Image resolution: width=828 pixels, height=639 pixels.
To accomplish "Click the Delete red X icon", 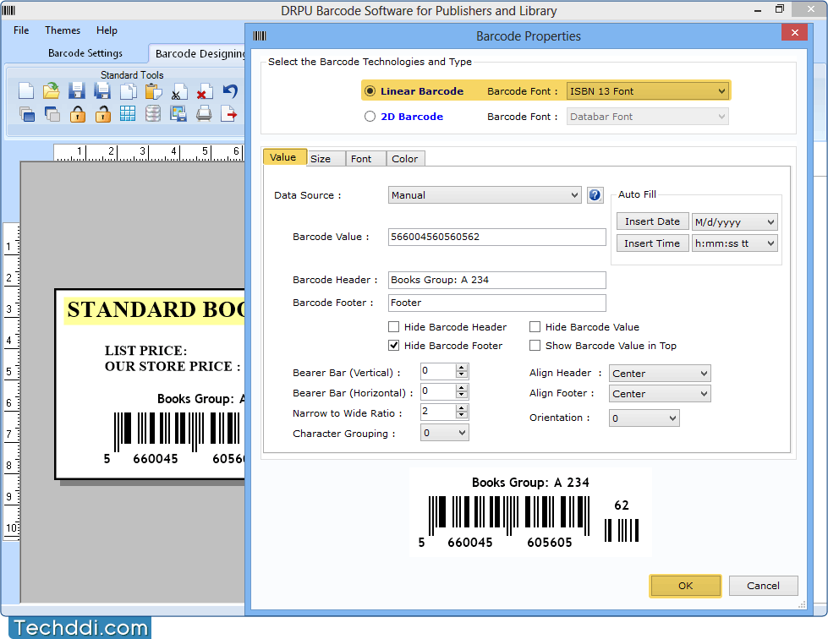I will point(204,91).
